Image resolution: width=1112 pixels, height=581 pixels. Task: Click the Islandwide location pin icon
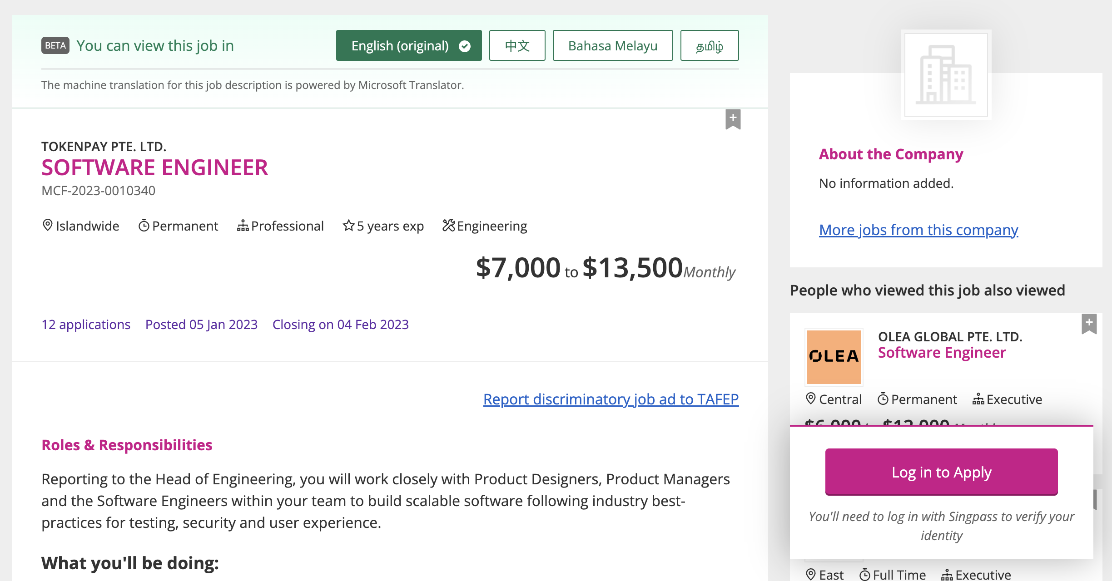[47, 225]
